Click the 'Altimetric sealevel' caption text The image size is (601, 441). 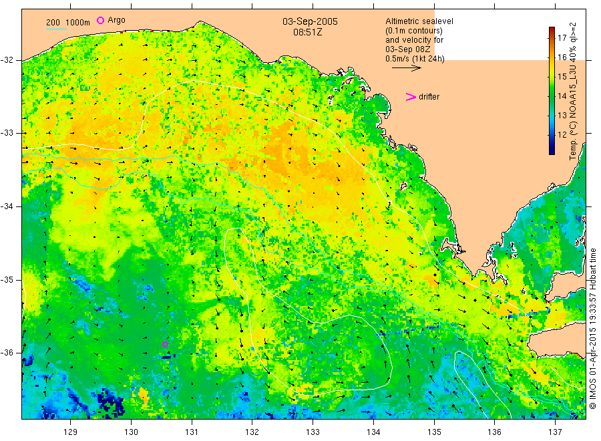tap(419, 21)
